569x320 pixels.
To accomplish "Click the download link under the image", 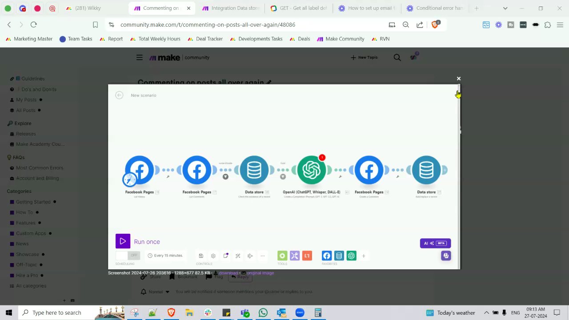I will (228, 273).
